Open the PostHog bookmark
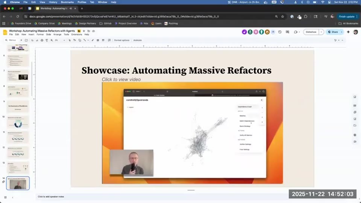The height and width of the screenshot is (203, 361). point(171,23)
